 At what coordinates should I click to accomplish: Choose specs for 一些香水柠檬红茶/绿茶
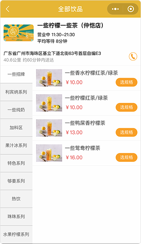click(126, 82)
